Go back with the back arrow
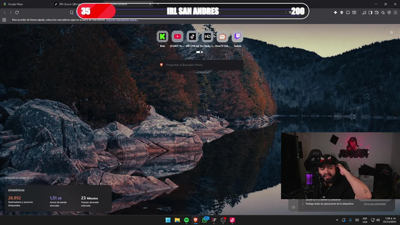Viewport: 400px width, 225px height. [4, 12]
